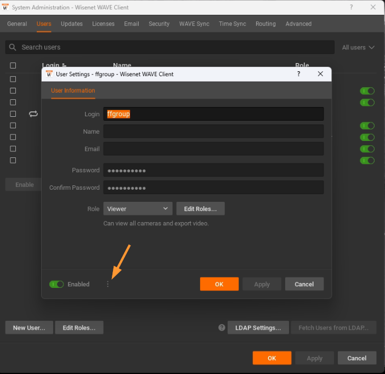Tick the checkbox next to the LDAP sync icon
Image resolution: width=385 pixels, height=374 pixels.
(13, 114)
